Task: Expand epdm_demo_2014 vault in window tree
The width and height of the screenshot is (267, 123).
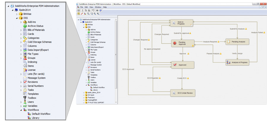Action: pos(84,92)
